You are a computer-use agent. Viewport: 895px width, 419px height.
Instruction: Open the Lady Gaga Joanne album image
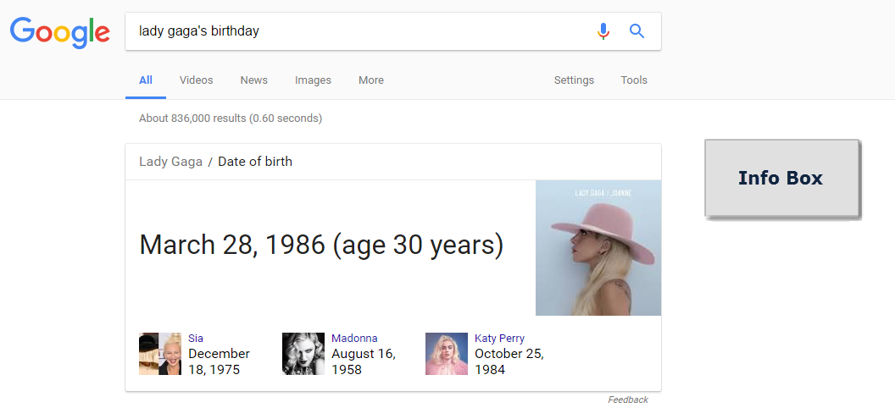[x=598, y=248]
